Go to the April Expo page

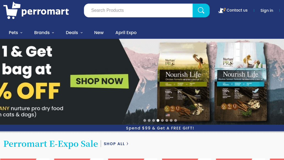click(x=126, y=33)
